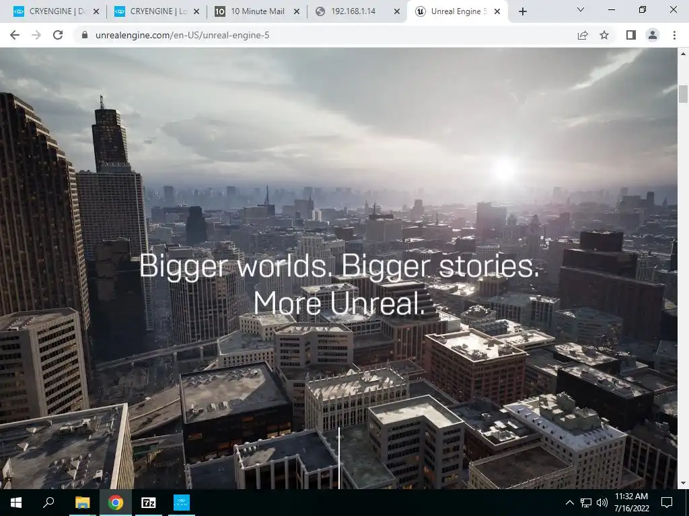Open a new browser tab
Viewport: 689px width, 516px height.
click(x=522, y=12)
